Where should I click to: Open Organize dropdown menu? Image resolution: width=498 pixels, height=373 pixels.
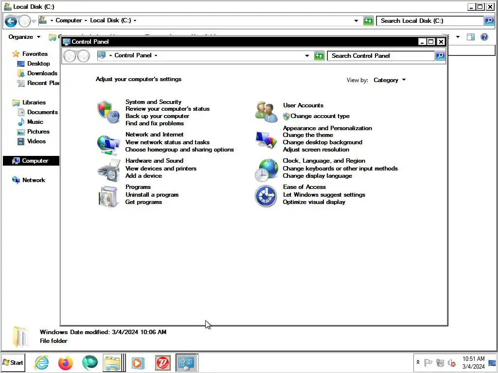click(x=24, y=37)
